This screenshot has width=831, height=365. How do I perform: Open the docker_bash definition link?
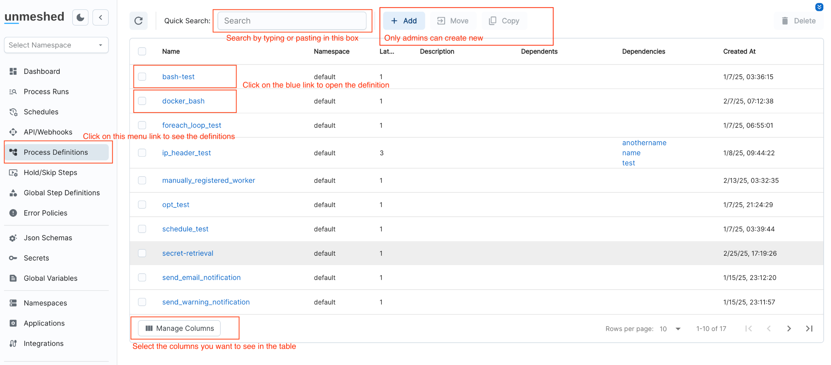[x=183, y=101]
